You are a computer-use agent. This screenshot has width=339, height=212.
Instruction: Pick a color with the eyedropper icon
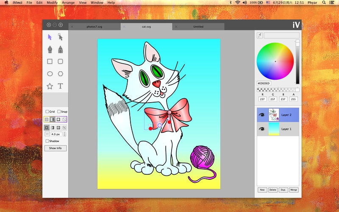pos(259,36)
